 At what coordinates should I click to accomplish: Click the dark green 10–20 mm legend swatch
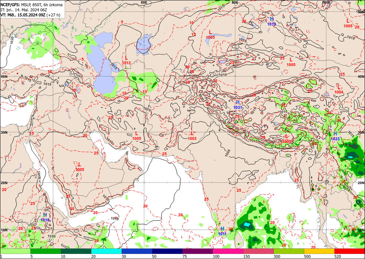click(x=76, y=251)
